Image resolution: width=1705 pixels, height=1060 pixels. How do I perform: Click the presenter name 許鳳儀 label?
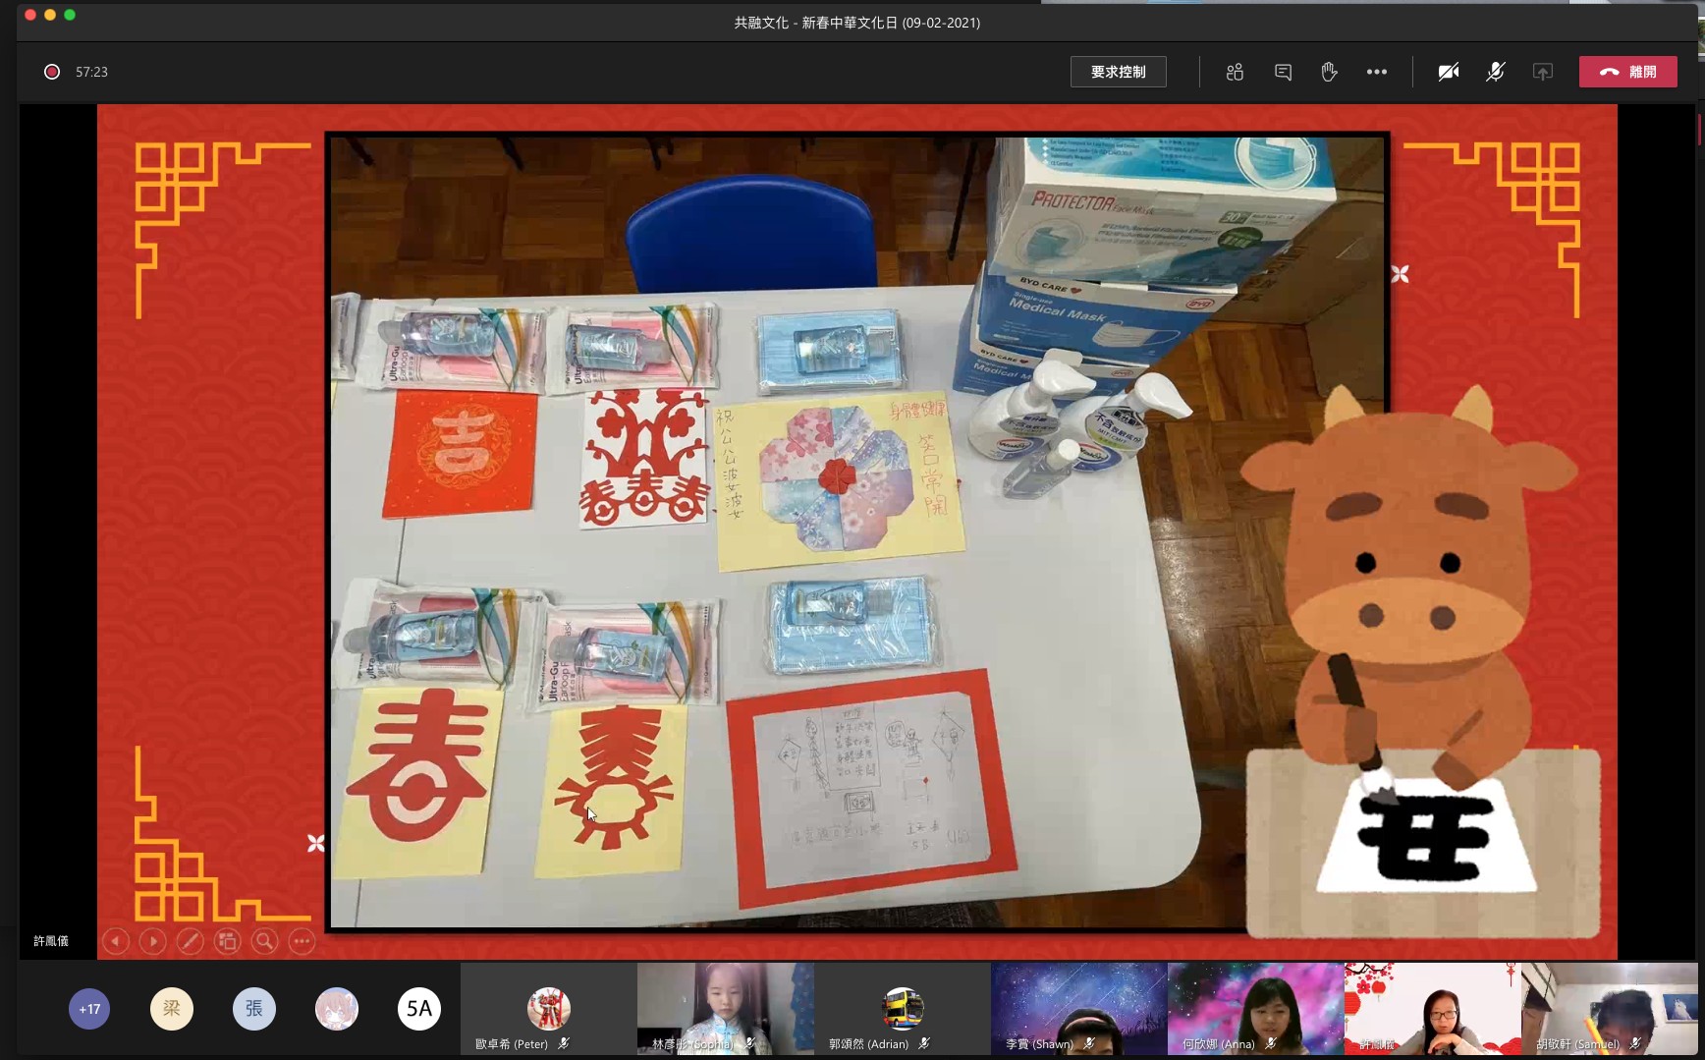(x=51, y=941)
